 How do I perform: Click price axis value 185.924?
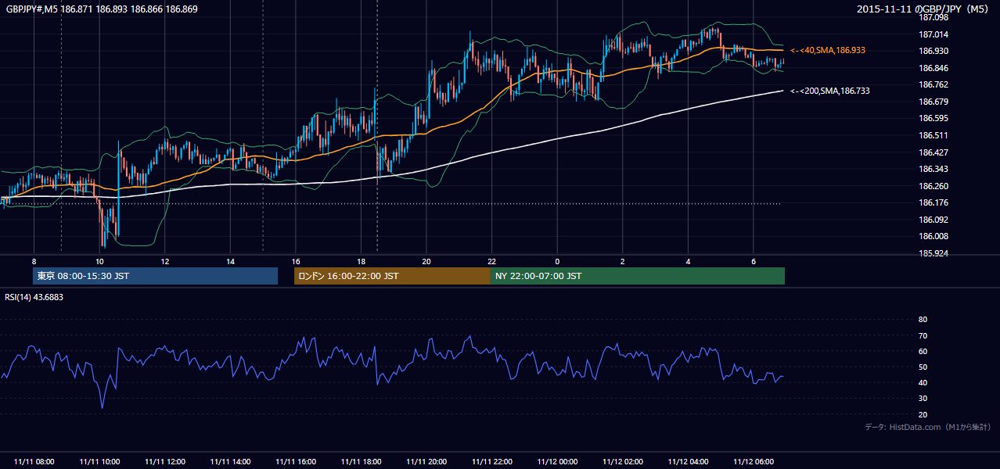tap(933, 253)
